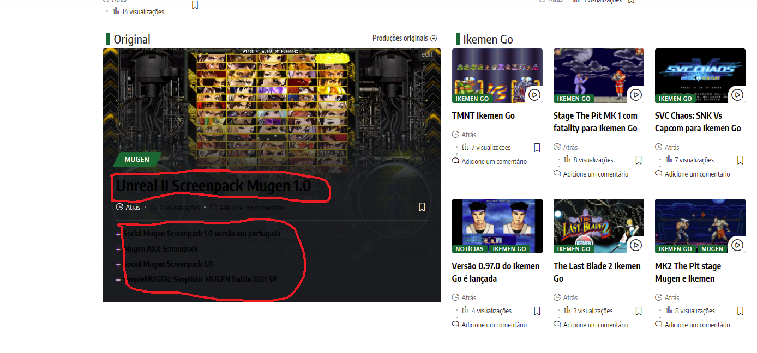Click play icon on Stage The Pit MK 1 thumbnail
The image size is (757, 353).
tap(636, 94)
